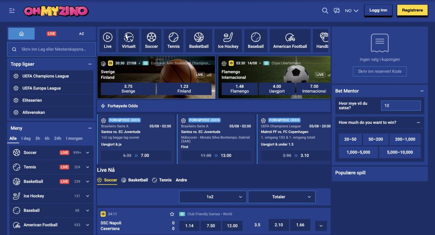Open the Basketball sports tile
Viewport: 435px width, 235px height.
click(x=199, y=40)
